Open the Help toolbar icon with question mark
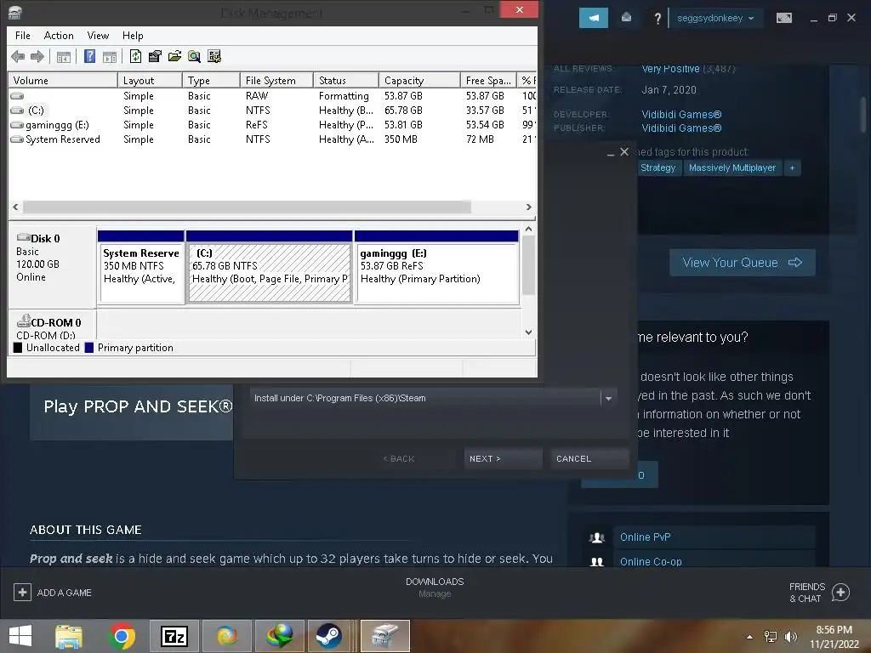Image resolution: width=871 pixels, height=653 pixels. click(x=89, y=56)
